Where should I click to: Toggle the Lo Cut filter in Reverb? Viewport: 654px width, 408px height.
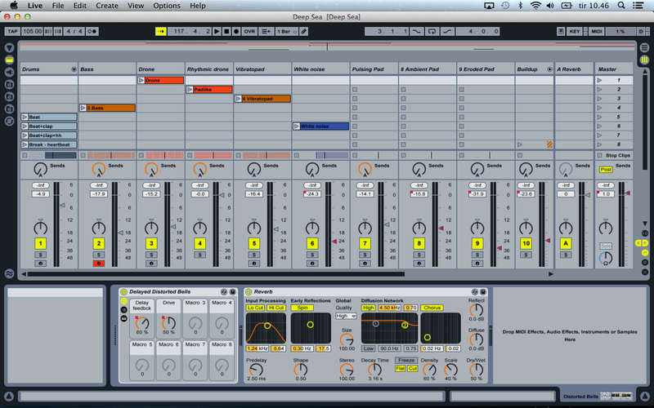coord(255,308)
